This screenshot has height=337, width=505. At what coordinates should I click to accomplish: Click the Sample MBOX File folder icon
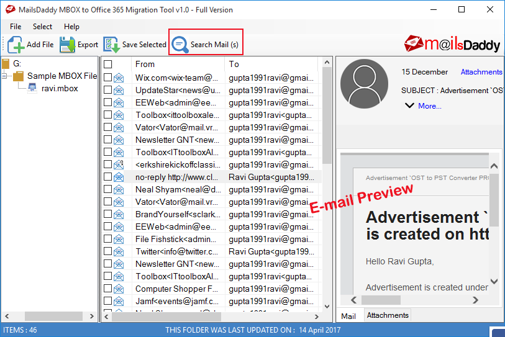pos(19,76)
